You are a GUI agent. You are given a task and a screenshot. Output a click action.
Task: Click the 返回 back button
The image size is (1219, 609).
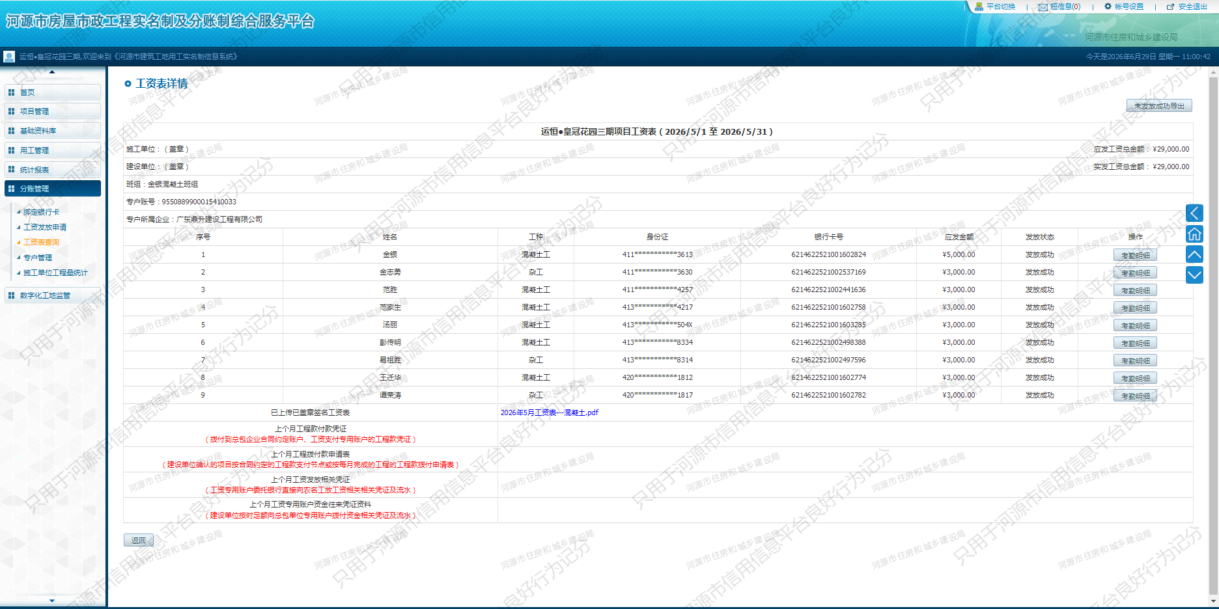[139, 540]
